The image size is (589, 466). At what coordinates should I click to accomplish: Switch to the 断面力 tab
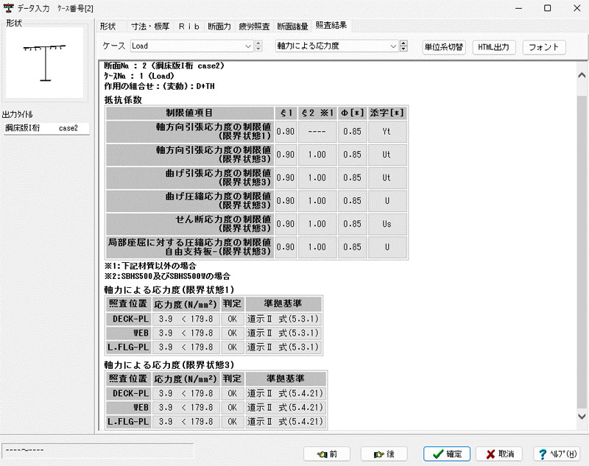219,27
